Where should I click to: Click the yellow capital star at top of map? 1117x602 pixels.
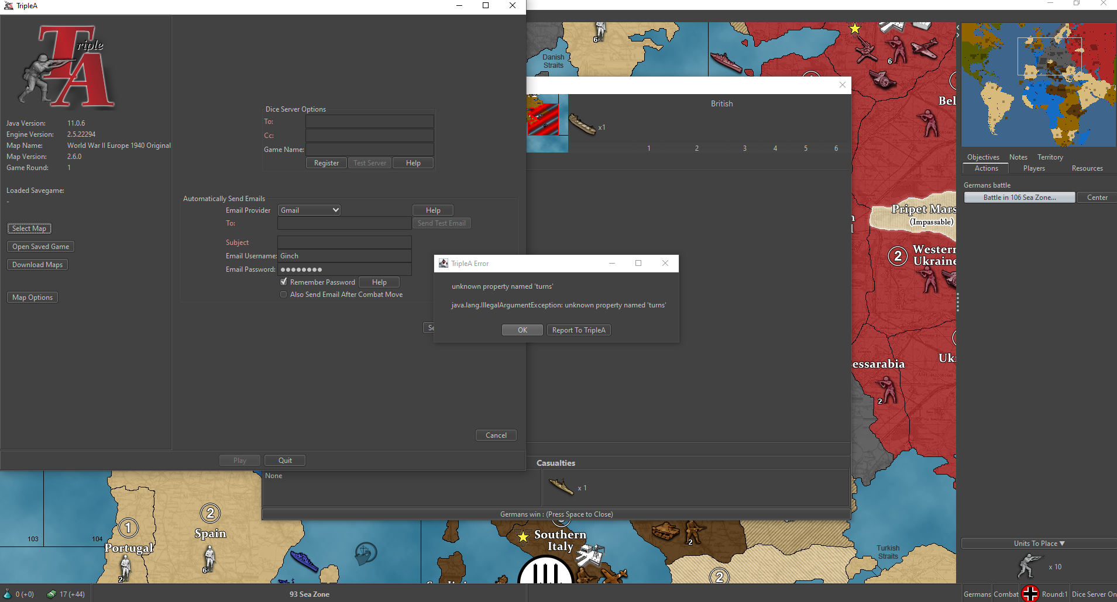click(x=855, y=28)
